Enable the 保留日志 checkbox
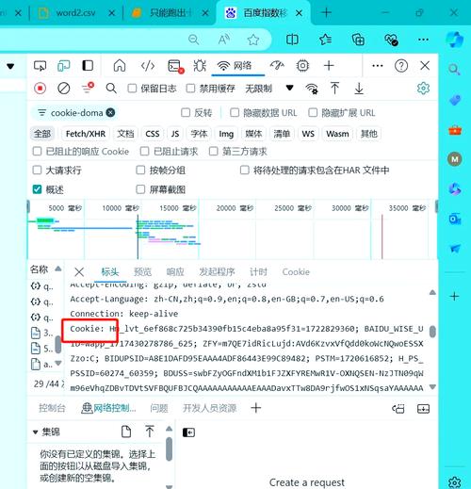471x489 pixels. point(132,89)
